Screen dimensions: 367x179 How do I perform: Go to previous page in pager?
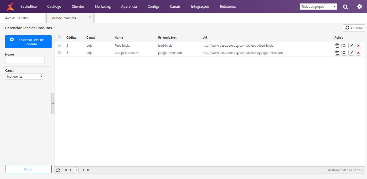click(x=70, y=170)
